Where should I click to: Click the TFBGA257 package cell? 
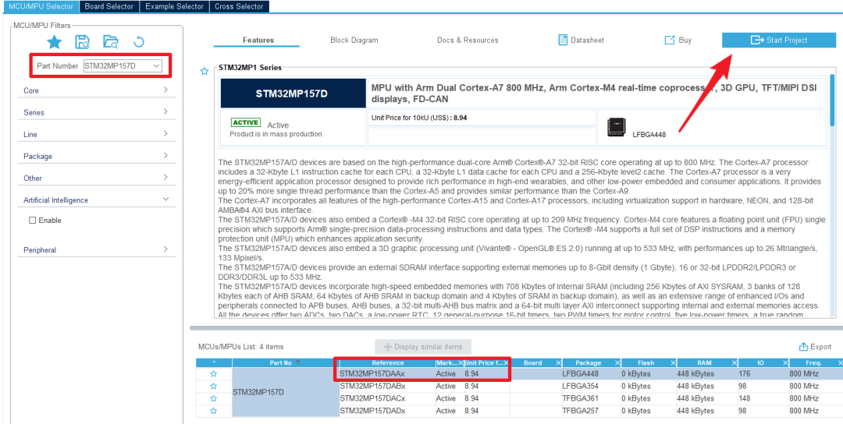coord(591,411)
